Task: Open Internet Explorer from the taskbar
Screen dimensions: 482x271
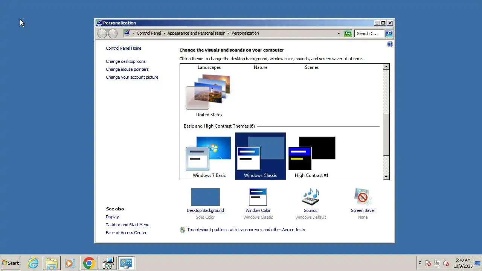Action: tap(33, 263)
